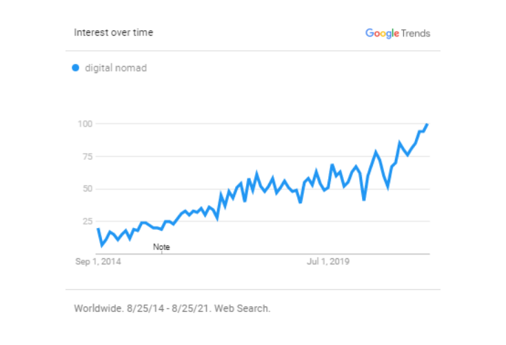The image size is (506, 345).
Task: Click the colorful Google wordmark
Action: [x=382, y=33]
